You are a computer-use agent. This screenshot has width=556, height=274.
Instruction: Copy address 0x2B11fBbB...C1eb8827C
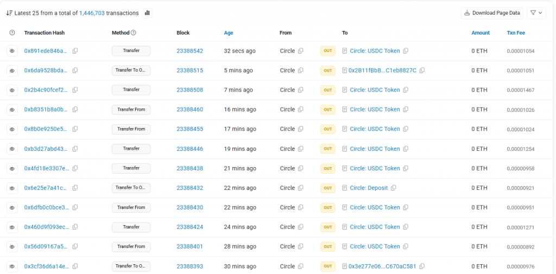click(422, 71)
